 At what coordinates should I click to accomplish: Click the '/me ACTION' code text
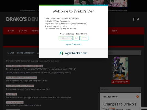pos(11,94)
